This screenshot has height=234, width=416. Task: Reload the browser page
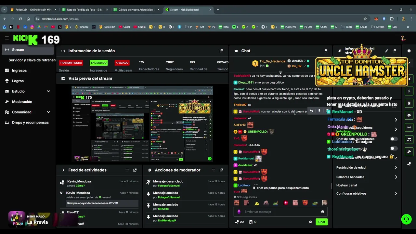point(20,19)
